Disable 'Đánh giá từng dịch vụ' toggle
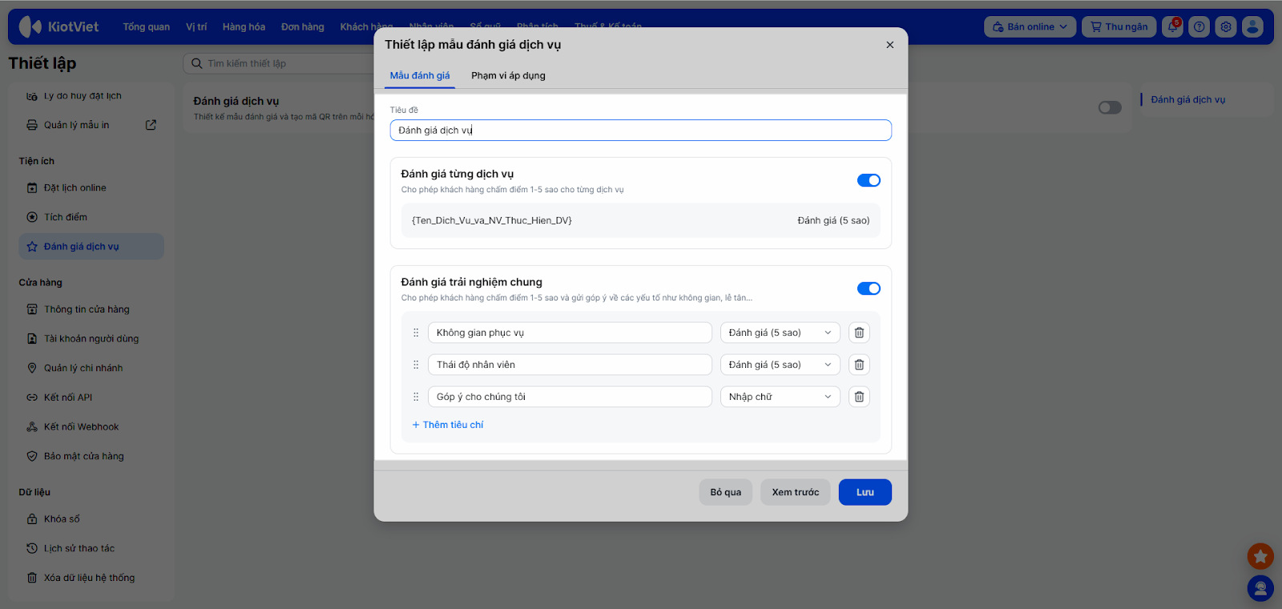The height and width of the screenshot is (609, 1282). pos(869,180)
